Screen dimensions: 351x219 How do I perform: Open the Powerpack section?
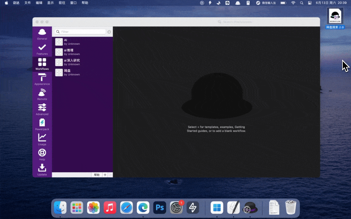[x=42, y=124]
